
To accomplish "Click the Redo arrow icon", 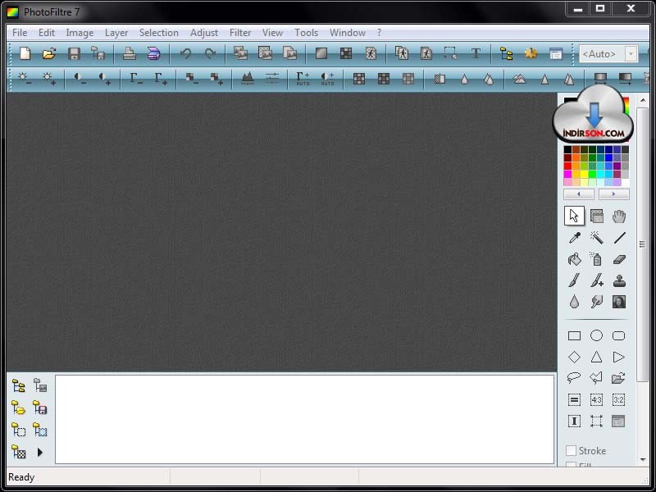I will click(210, 53).
